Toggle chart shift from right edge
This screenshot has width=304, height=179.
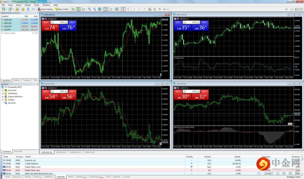pos(111,9)
